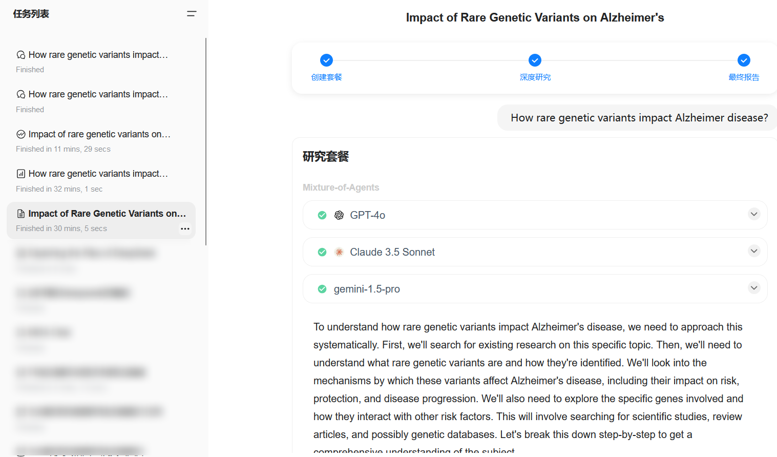Click the 最终报告 step checkmark circle
The image size is (777, 457).
click(x=744, y=60)
